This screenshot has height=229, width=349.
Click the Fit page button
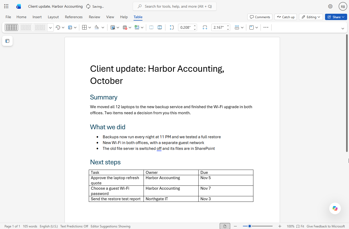(x=300, y=226)
